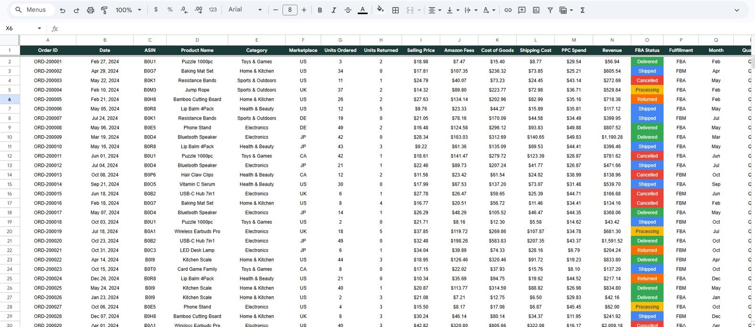The width and height of the screenshot is (755, 327).
Task: Open the text wrapping dropdown
Action: click(470, 10)
